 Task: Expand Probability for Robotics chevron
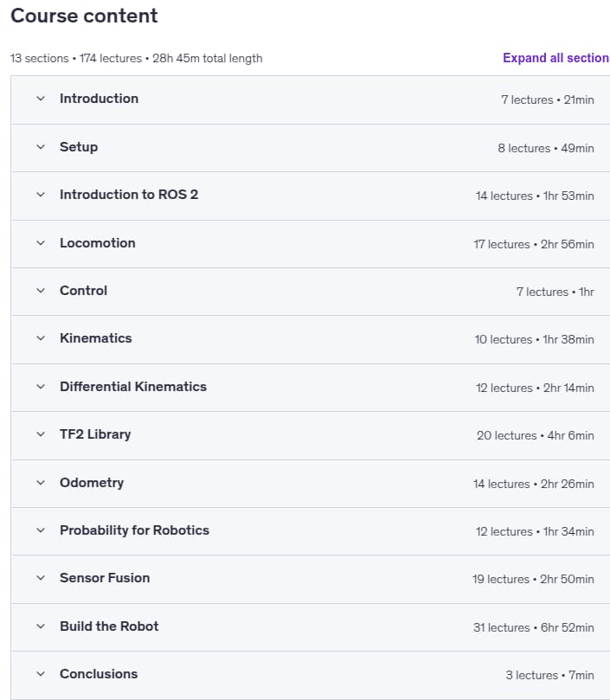(41, 530)
